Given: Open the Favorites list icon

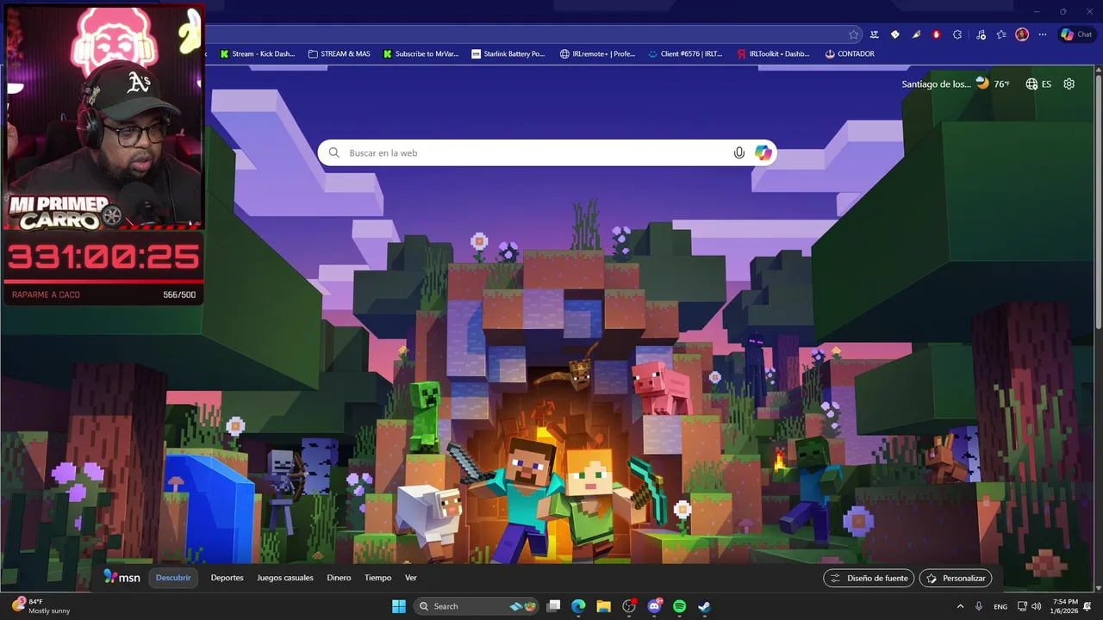Looking at the screenshot, I should (x=1001, y=34).
